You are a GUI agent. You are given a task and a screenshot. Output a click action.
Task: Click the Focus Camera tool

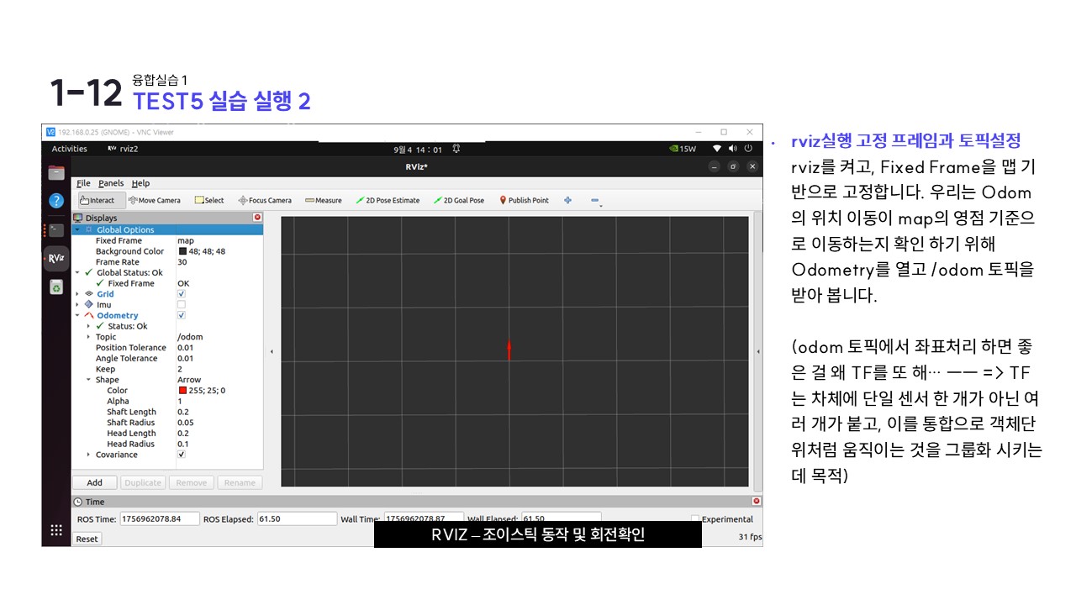(265, 200)
